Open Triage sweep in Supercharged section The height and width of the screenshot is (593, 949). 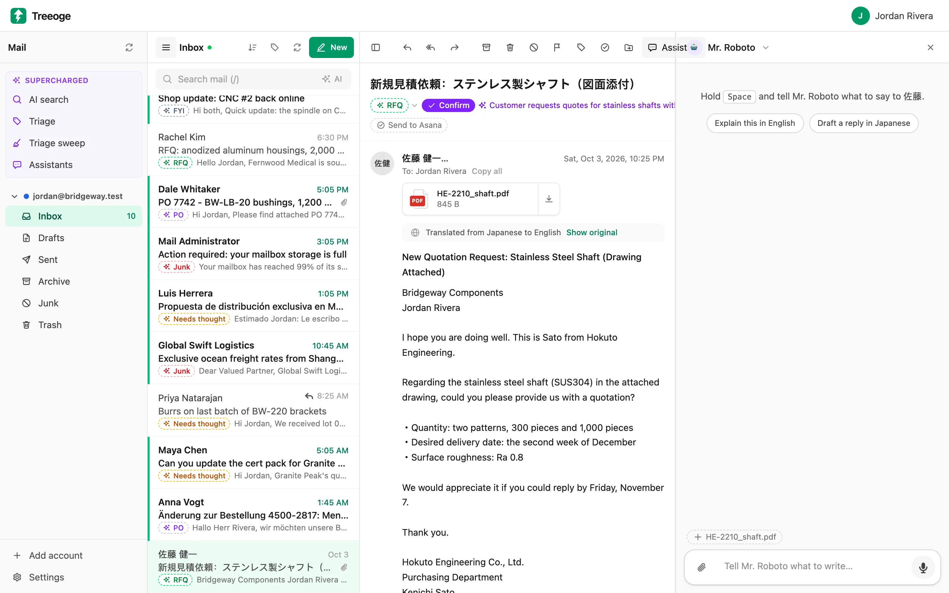pyautogui.click(x=74, y=143)
